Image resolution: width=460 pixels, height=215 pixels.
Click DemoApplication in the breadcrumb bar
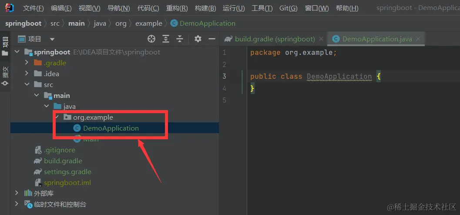(x=203, y=24)
